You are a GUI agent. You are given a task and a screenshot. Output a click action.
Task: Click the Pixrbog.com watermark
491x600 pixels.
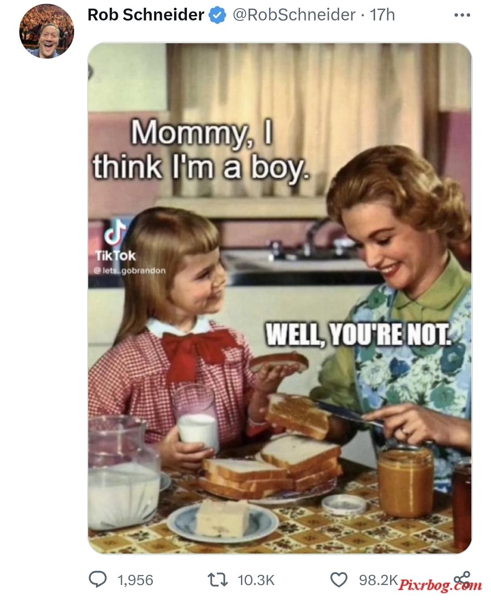pos(440,585)
